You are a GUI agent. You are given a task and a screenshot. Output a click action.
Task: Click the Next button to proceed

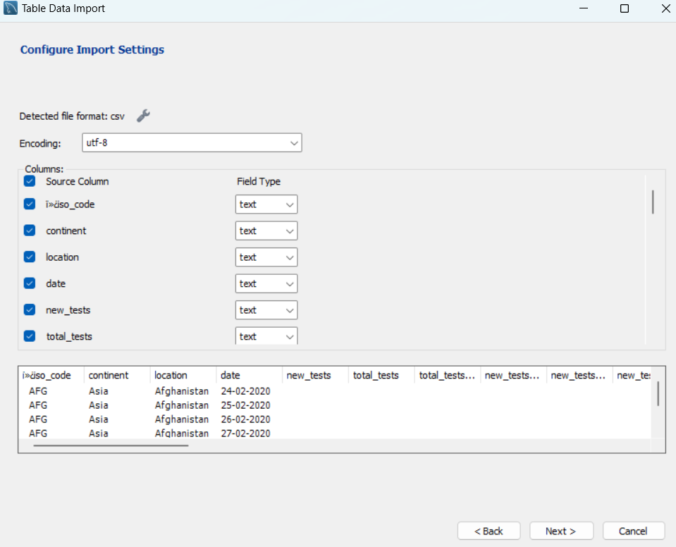pyautogui.click(x=561, y=531)
